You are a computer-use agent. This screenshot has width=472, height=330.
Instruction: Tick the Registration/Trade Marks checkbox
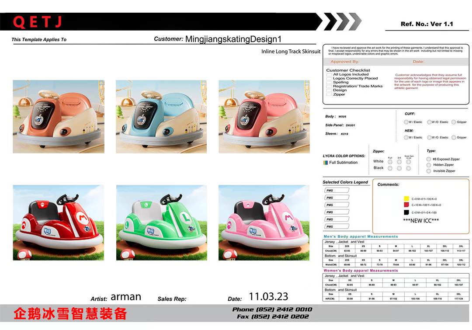coord(329,86)
